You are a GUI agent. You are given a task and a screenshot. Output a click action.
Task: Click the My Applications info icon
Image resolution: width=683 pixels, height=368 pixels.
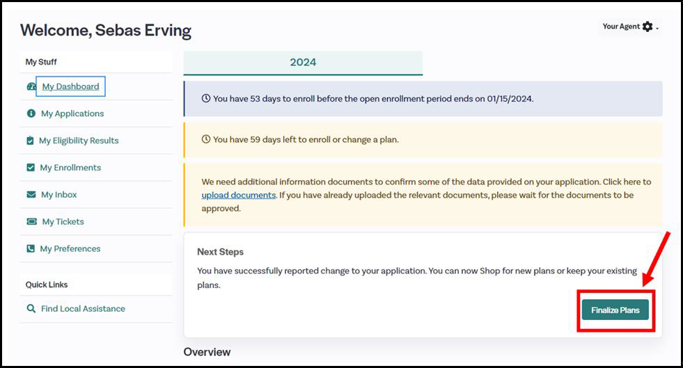pyautogui.click(x=31, y=113)
